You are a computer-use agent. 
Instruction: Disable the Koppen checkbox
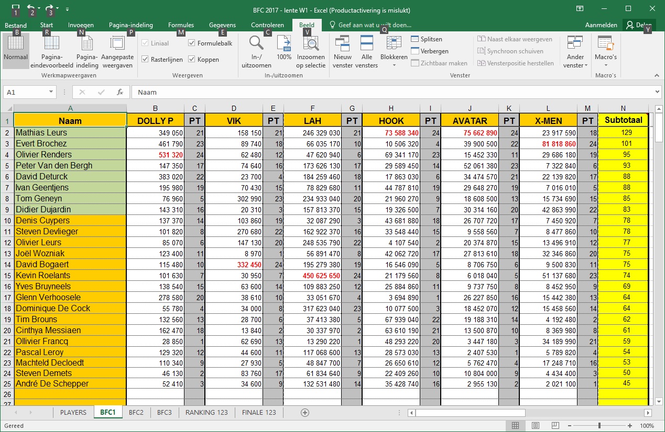tap(192, 60)
